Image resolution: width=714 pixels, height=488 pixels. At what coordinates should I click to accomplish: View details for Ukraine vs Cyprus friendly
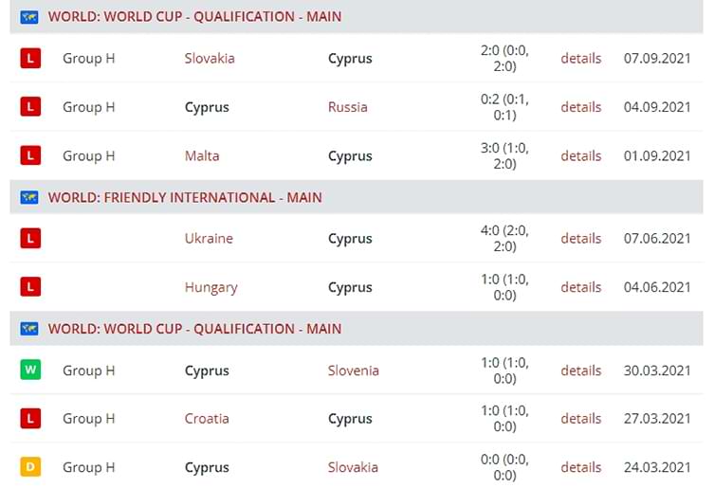[581, 238]
